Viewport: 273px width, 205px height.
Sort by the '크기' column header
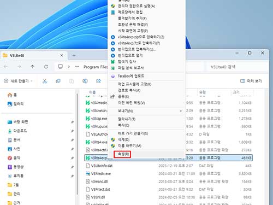pyautogui.click(x=236, y=92)
